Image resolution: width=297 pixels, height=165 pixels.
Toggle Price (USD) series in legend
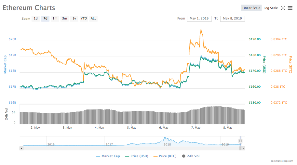tap(137, 156)
